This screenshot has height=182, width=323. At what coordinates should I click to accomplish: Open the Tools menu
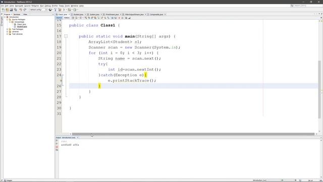(67, 6)
